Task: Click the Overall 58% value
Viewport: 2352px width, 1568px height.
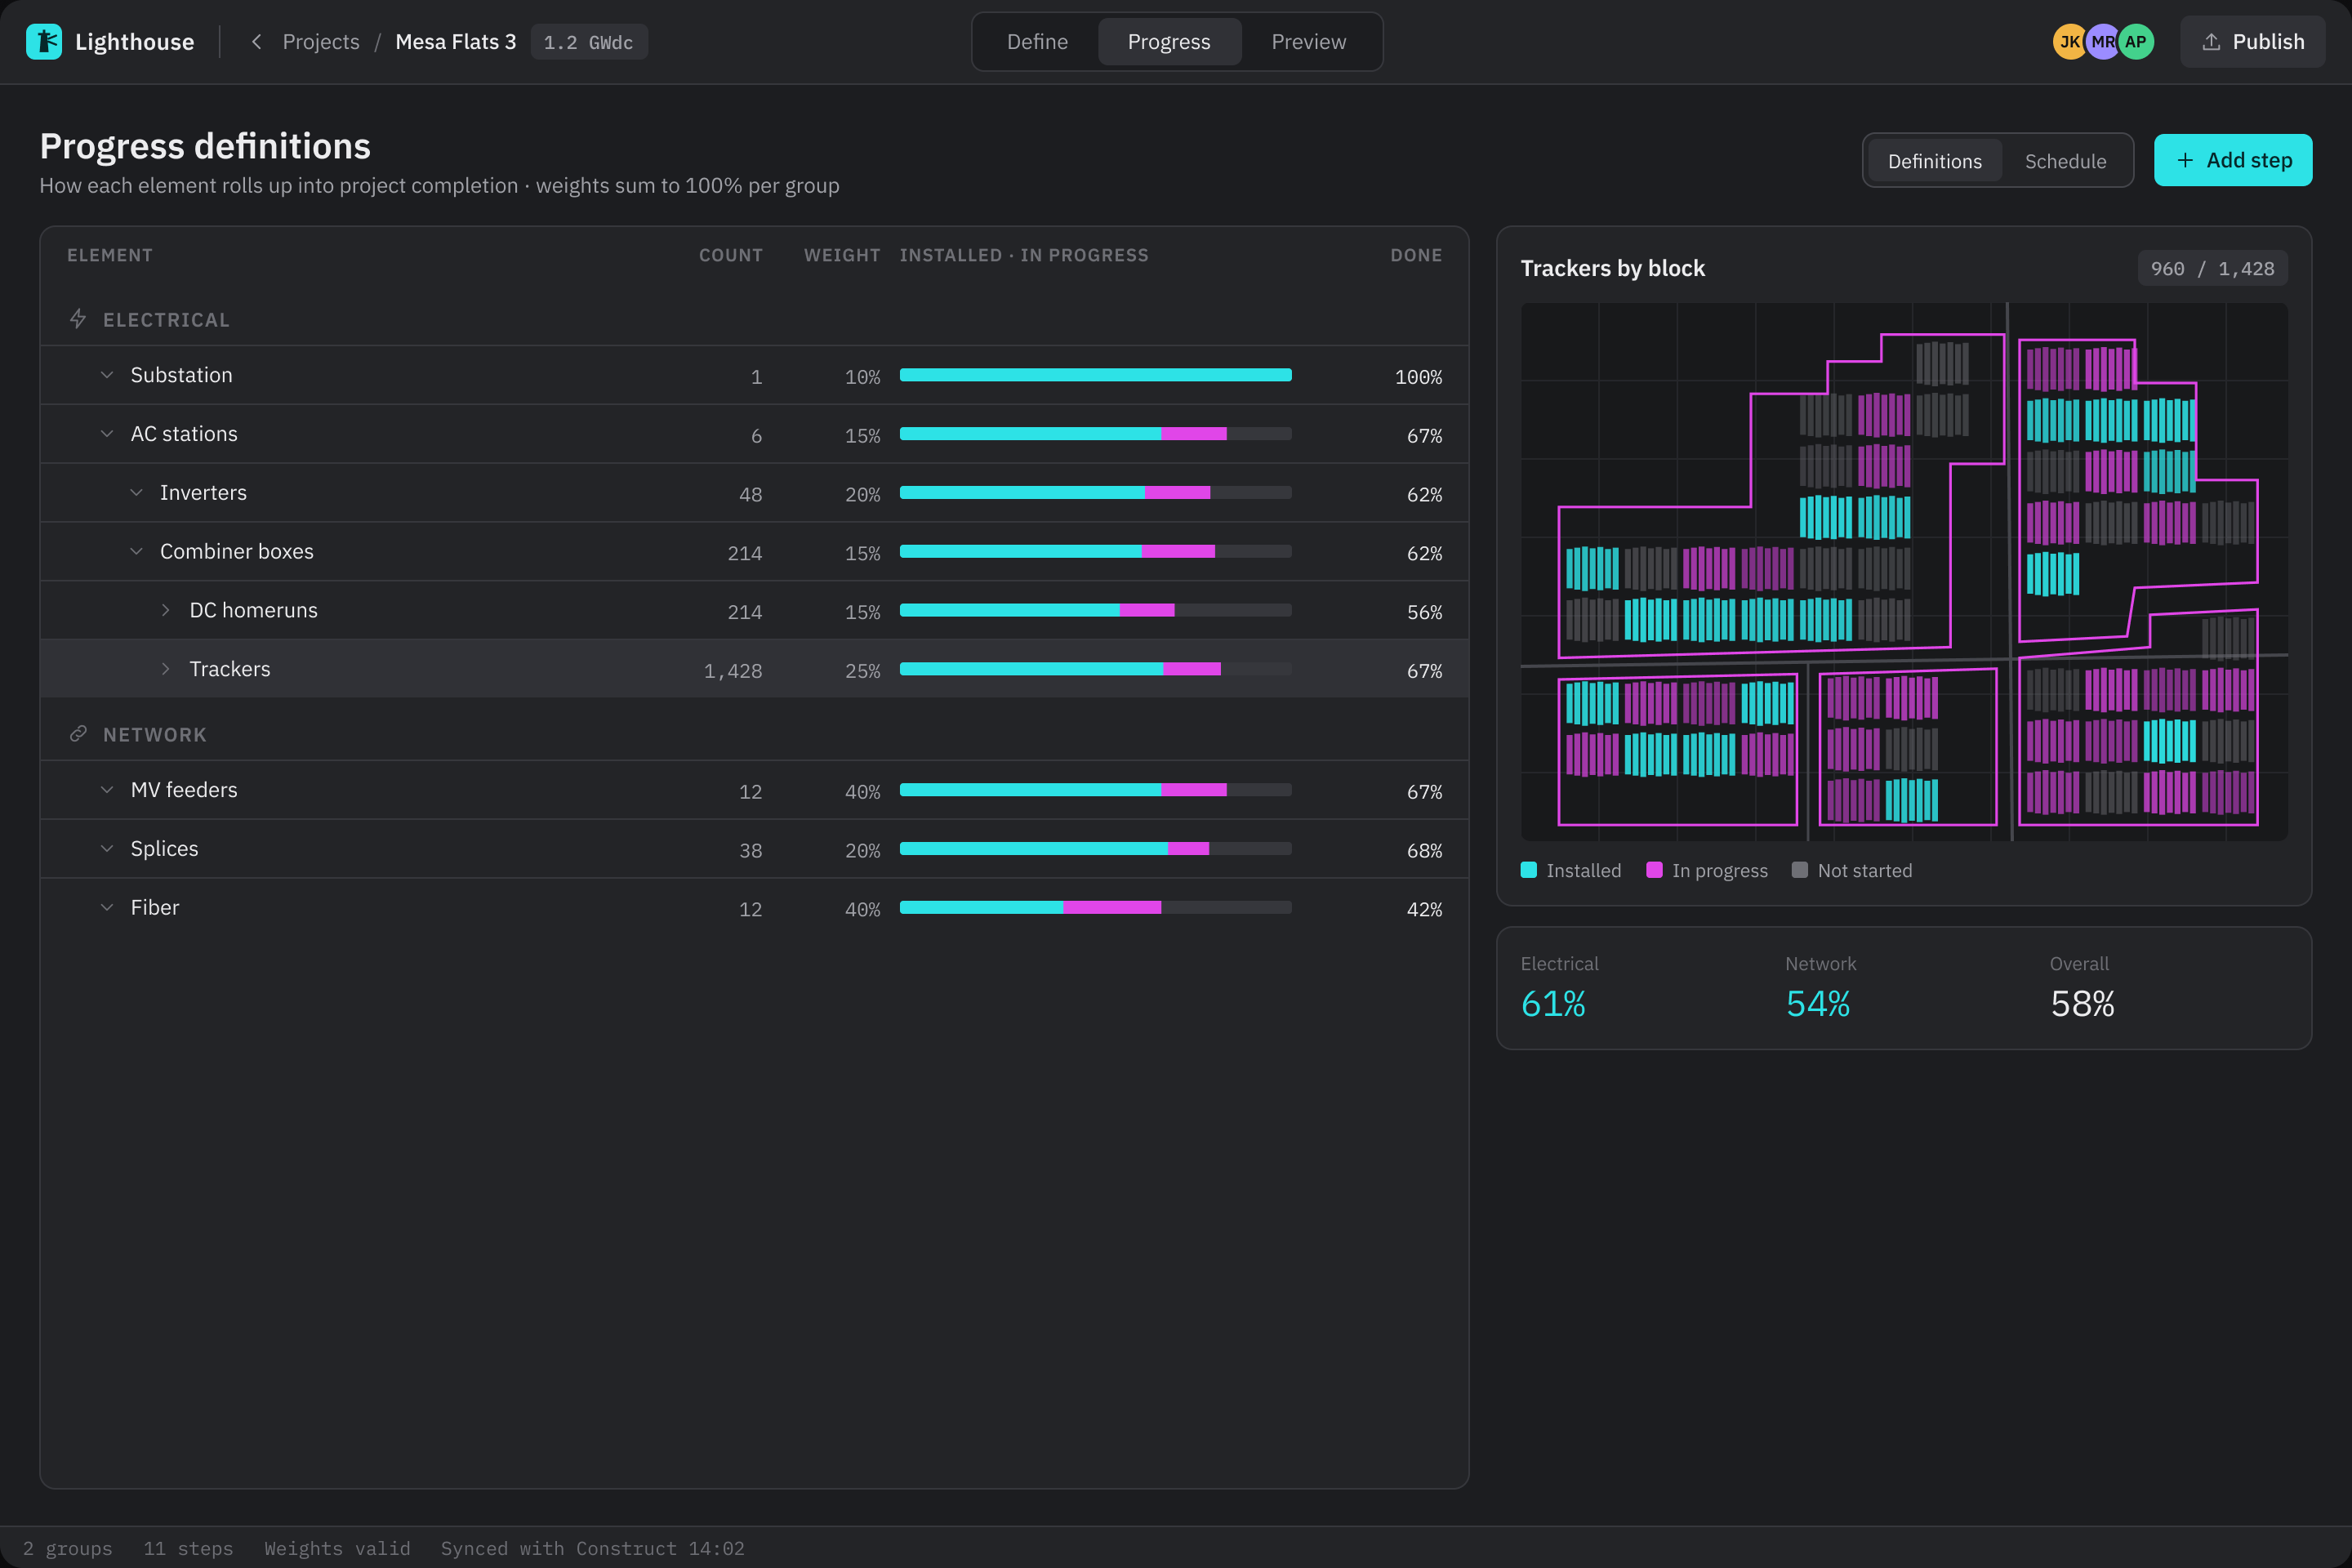Action: (2082, 1004)
